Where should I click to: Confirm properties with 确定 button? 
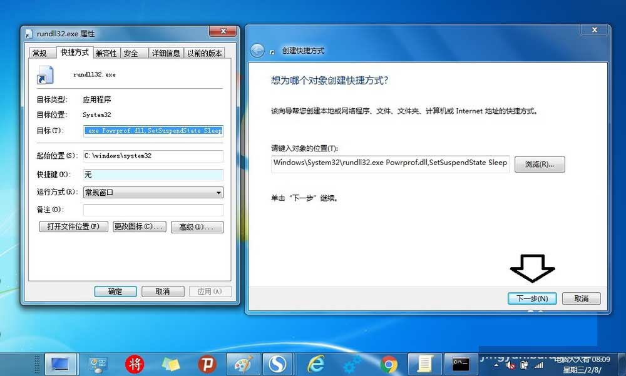coord(115,292)
